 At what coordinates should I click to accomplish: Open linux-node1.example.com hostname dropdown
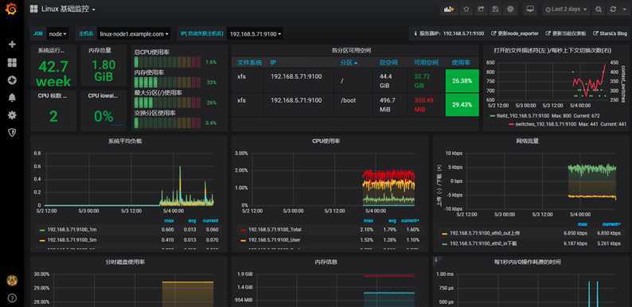point(135,34)
